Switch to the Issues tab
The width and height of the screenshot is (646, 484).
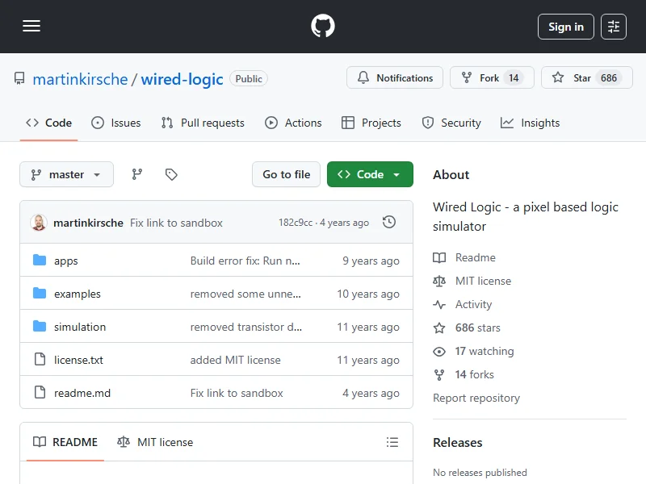[x=116, y=123]
